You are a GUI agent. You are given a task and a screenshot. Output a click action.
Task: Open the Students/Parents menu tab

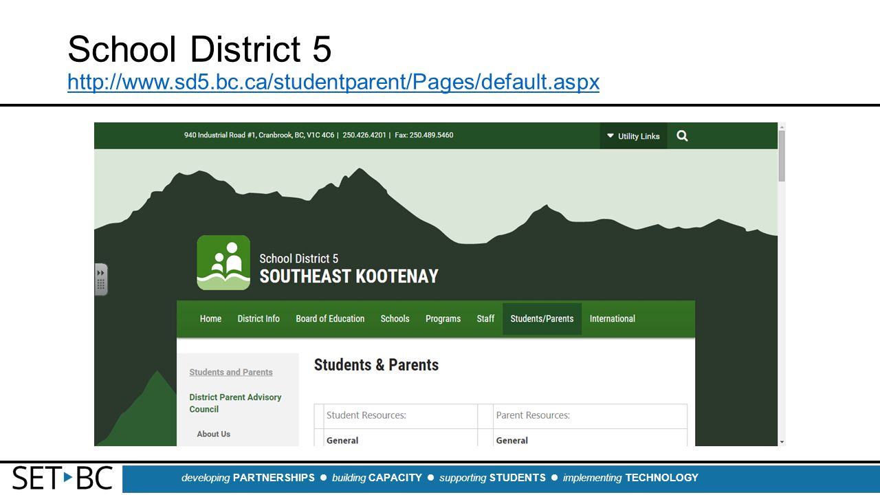(542, 319)
